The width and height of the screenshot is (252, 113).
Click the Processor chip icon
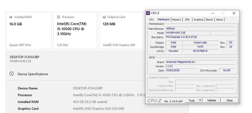(x=58, y=17)
